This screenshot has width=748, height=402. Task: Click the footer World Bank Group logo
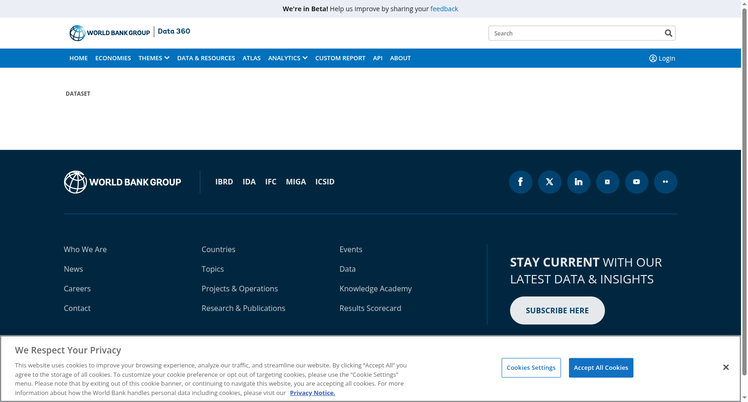(122, 182)
